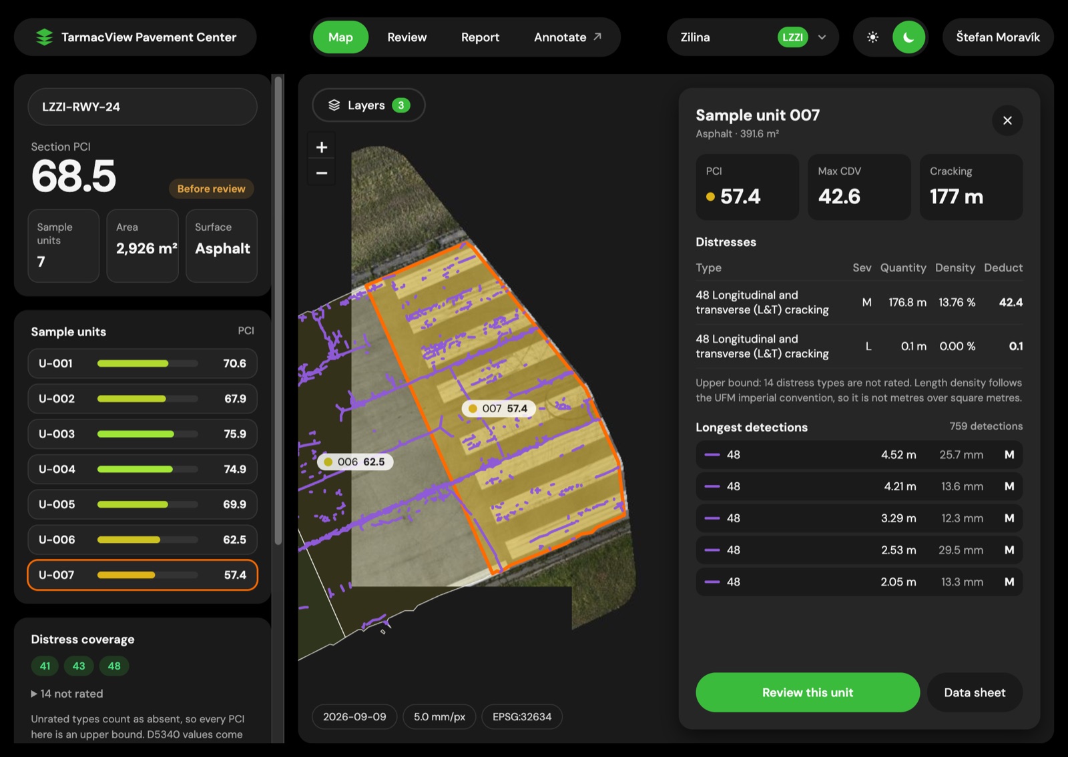1068x757 pixels.
Task: Select sample unit U-004 row
Action: 142,470
